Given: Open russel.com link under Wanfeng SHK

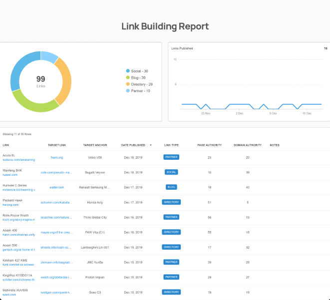Looking at the screenshot, I should tap(10, 175).
